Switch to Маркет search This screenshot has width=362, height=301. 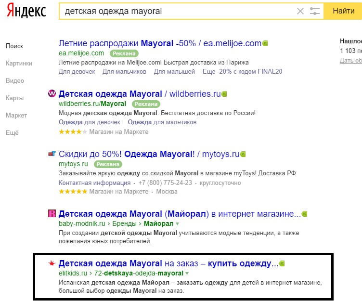click(16, 115)
